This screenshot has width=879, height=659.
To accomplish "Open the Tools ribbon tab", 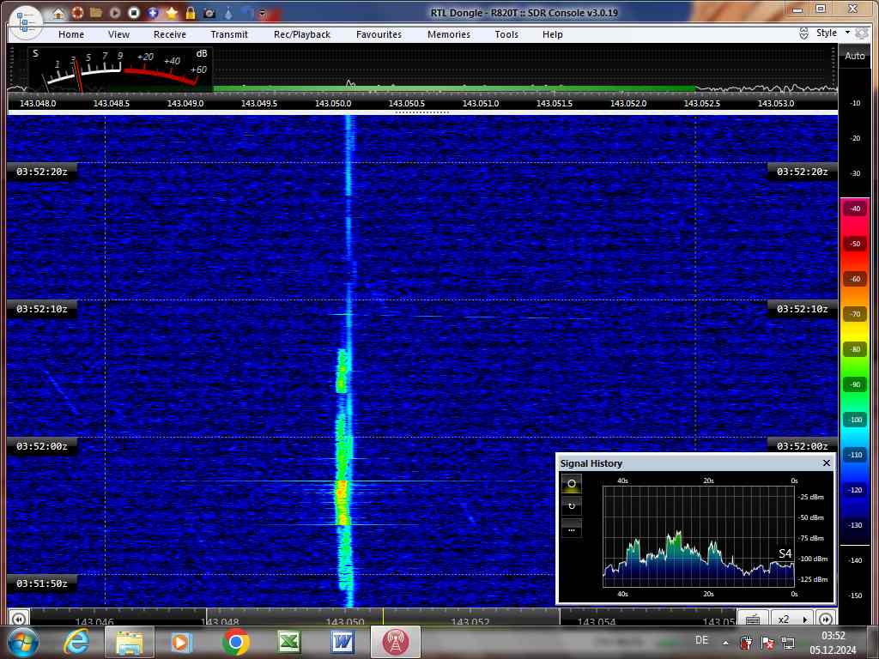I will pos(506,34).
